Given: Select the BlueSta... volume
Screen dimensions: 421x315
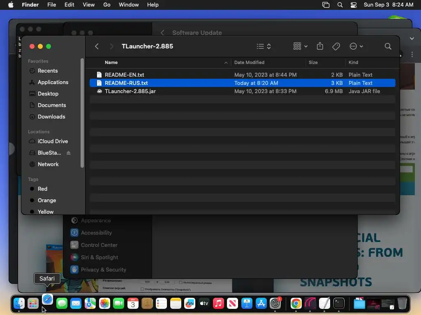Looking at the screenshot, I should (x=49, y=153).
